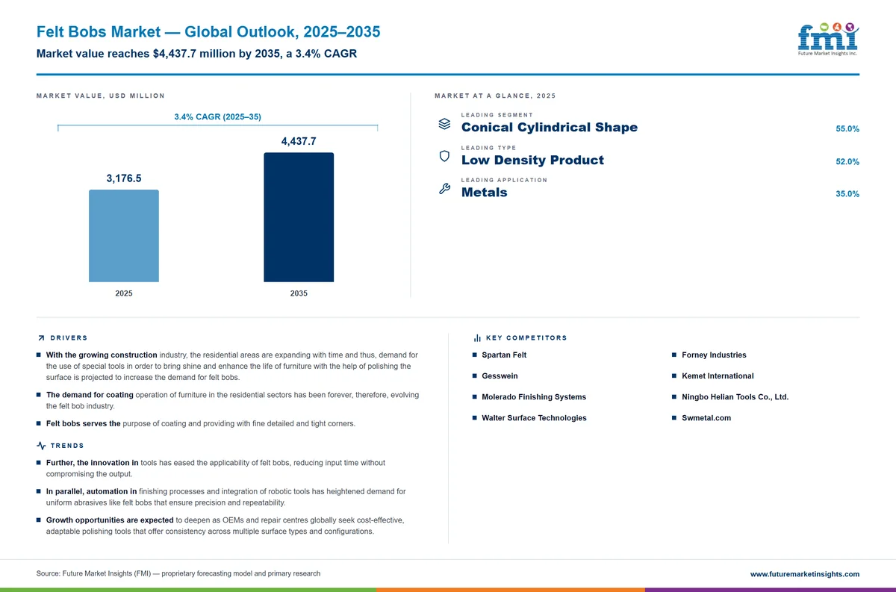This screenshot has width=896, height=592.
Task: Click the "4,437.7" value label above the 2035 bar
Action: click(x=299, y=141)
